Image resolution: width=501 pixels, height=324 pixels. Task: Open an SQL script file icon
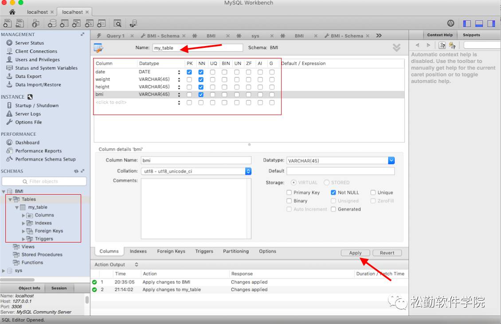click(20, 23)
